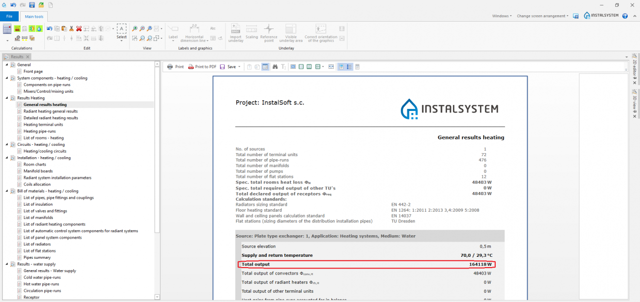This screenshot has width=640, height=302.
Task: Click the red X delete icon
Action: [79, 29]
